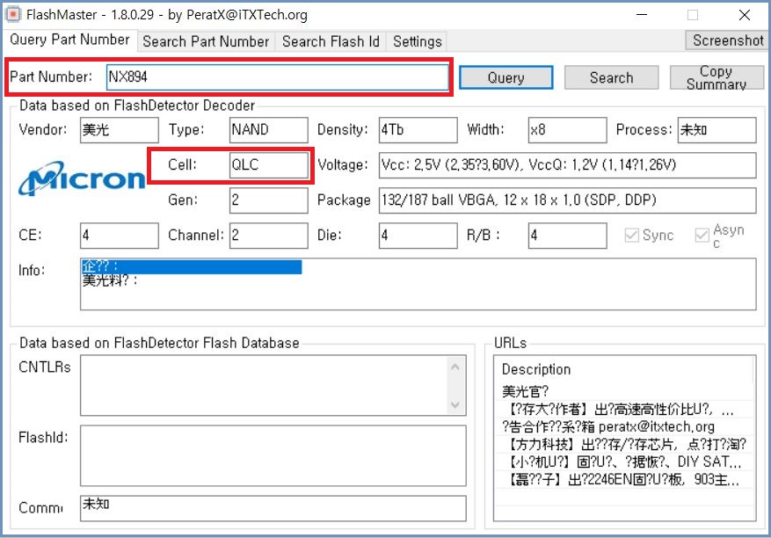The height and width of the screenshot is (538, 771).
Task: Close the FlashMaster window
Action: coord(745,15)
